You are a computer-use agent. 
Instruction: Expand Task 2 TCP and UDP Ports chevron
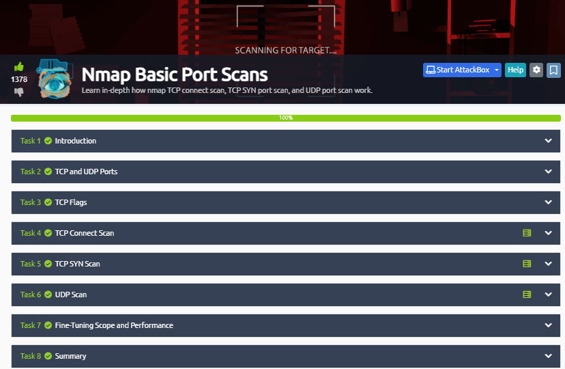click(x=548, y=172)
